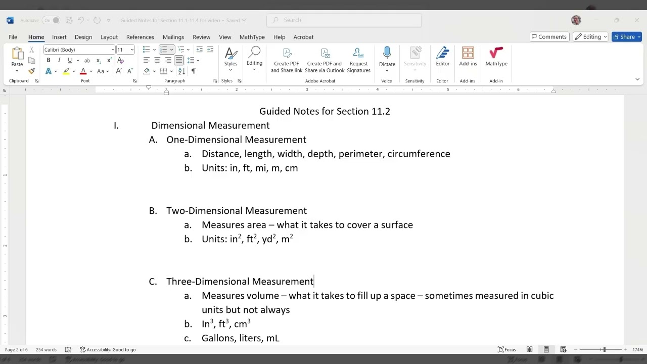Enable Focus mode from status bar
This screenshot has height=364, width=647.
[x=507, y=349]
